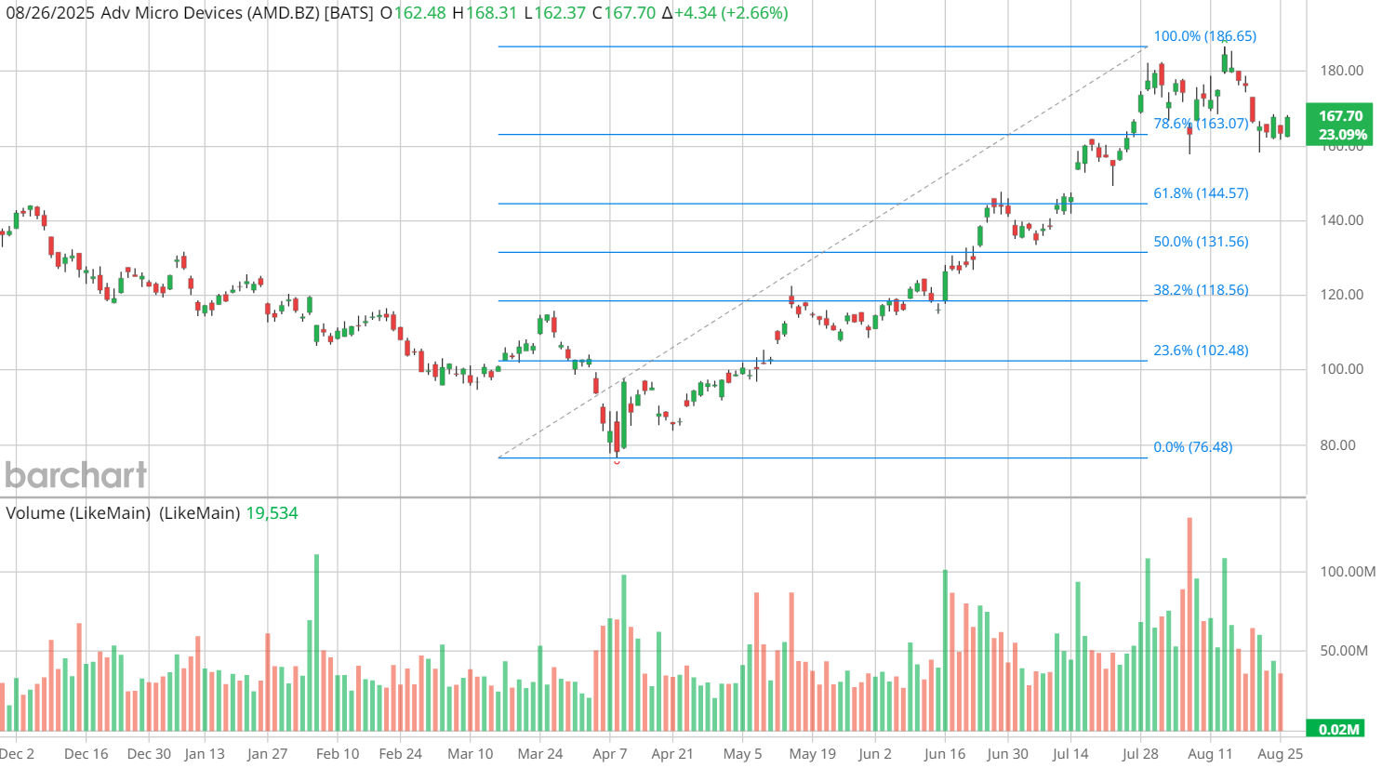The height and width of the screenshot is (768, 1382).
Task: Select the 50.0% (131.56) Fibonacci label
Action: [x=1201, y=242]
